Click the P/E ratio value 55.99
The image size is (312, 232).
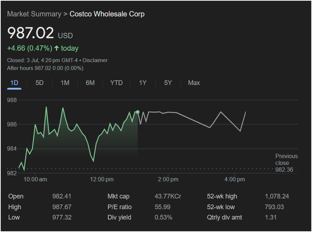coord(162,207)
